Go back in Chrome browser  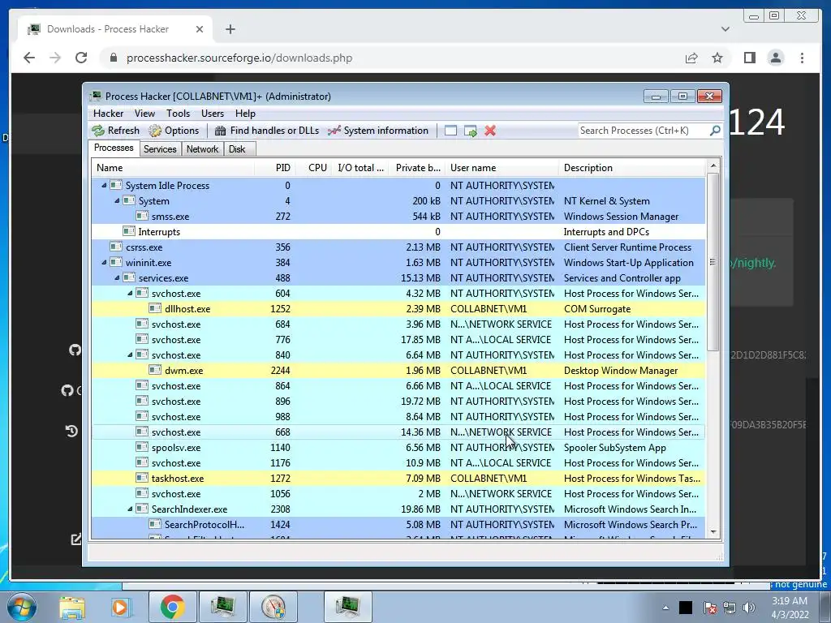29,58
